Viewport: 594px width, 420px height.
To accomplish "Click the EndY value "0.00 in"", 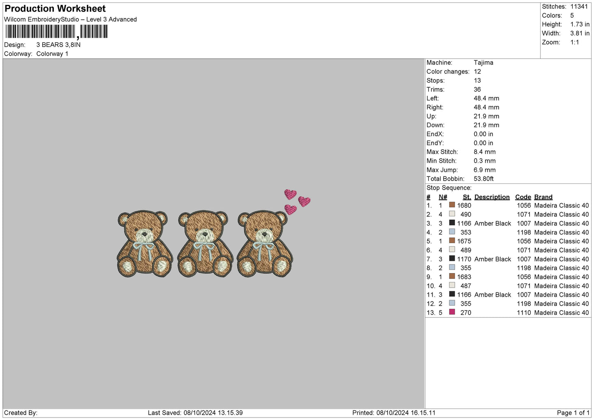I will 483,143.
